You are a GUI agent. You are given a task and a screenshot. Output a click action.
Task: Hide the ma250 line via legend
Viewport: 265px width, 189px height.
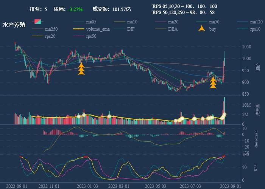(45, 29)
